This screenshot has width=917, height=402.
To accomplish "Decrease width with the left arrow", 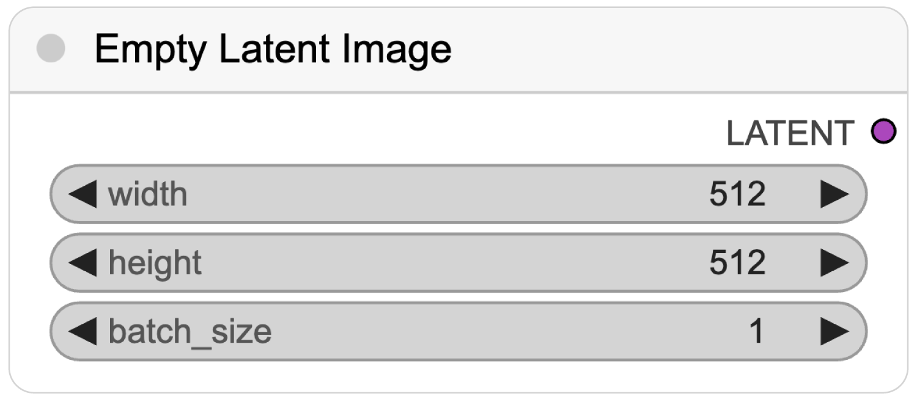I will coord(82,194).
